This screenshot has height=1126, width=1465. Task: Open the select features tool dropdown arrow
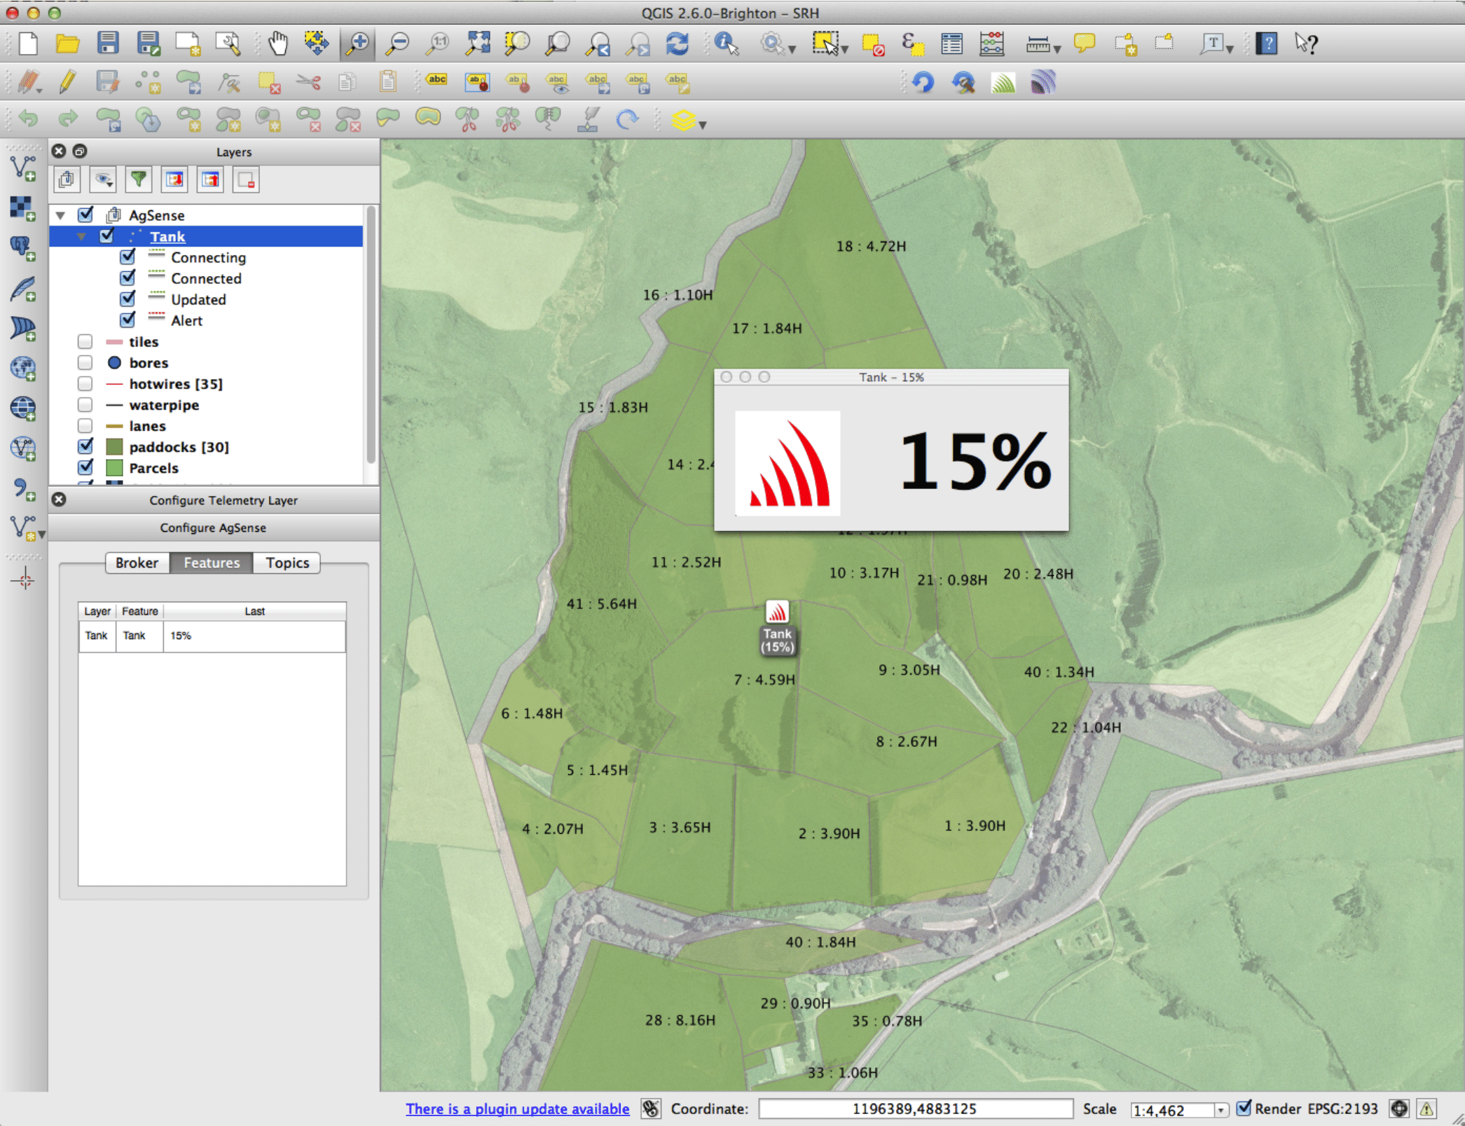click(845, 49)
